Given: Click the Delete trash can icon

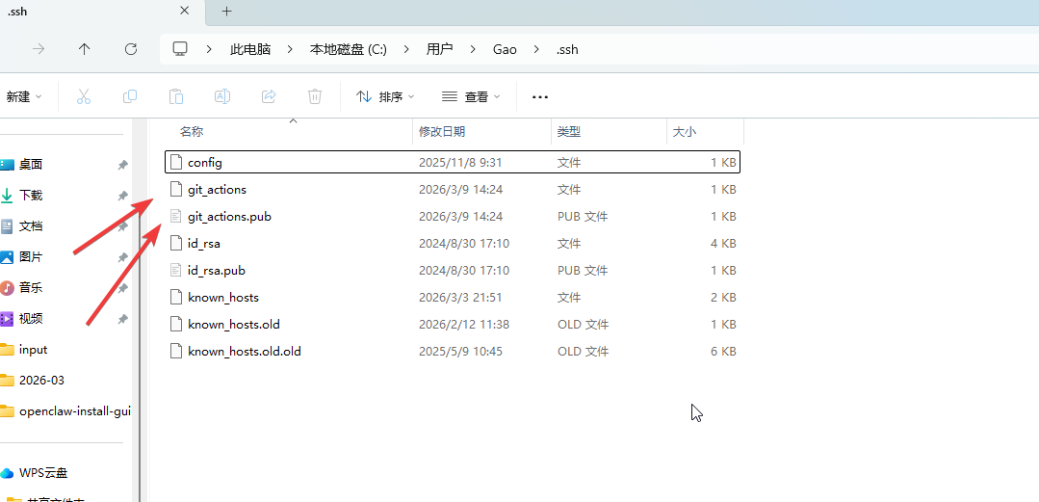Looking at the screenshot, I should [315, 96].
